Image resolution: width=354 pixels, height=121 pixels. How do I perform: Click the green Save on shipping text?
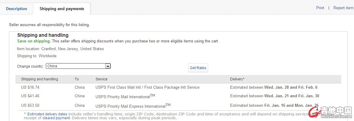tap(34, 41)
